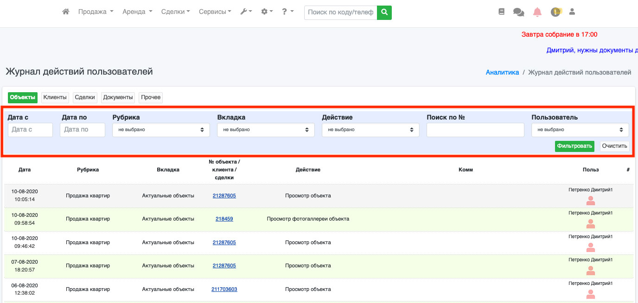Click the home icon in navbar
Viewport: 638px width, 303px height.
coord(66,12)
